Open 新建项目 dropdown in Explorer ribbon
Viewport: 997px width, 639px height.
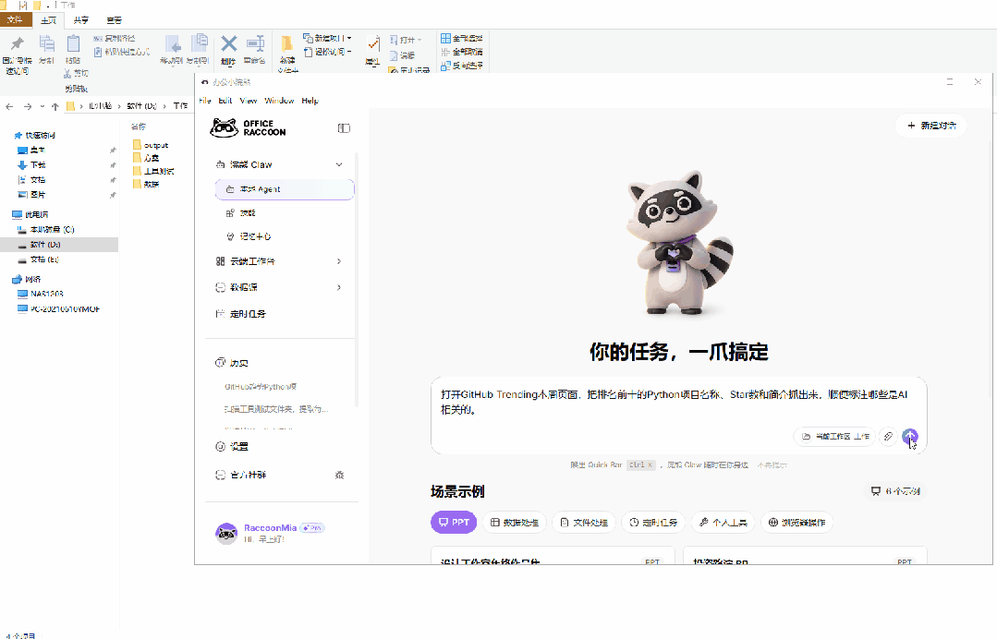[x=327, y=38]
